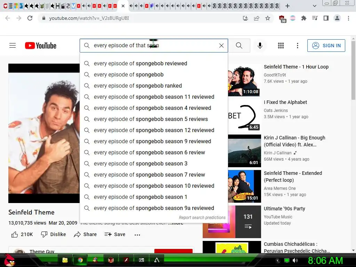Select suggestion 'spongebob season 12 reviewed'
Image resolution: width=356 pixels, height=267 pixels.
pyautogui.click(x=154, y=130)
